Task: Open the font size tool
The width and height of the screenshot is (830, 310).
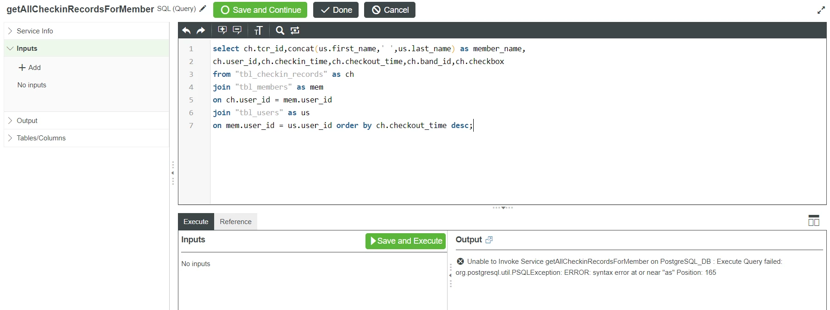Action: coord(258,31)
